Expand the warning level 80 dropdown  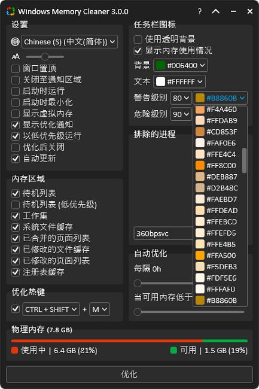[181, 98]
